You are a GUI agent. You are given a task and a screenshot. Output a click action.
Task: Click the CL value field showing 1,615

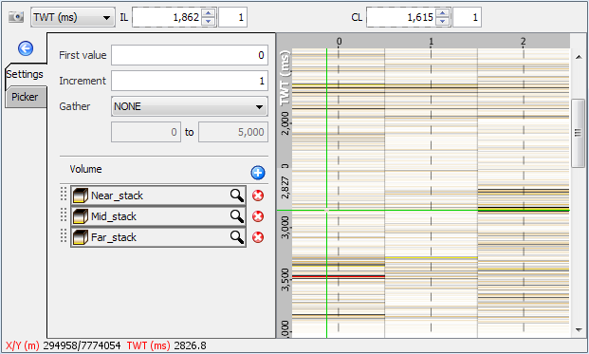point(401,17)
